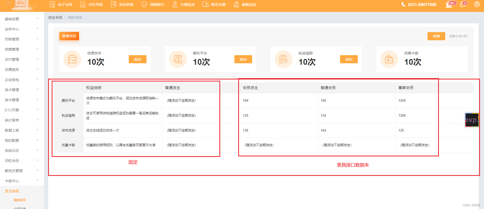Click 追加 button on 货源发布 card
Image resolution: width=484 pixels, height=209 pixels.
tap(138, 59)
